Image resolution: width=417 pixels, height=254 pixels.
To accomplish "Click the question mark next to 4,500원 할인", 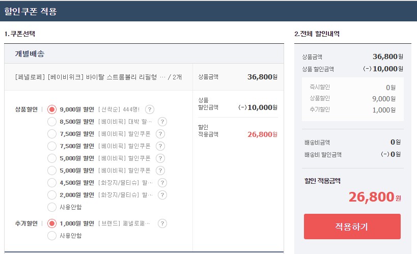I will click(x=162, y=183).
